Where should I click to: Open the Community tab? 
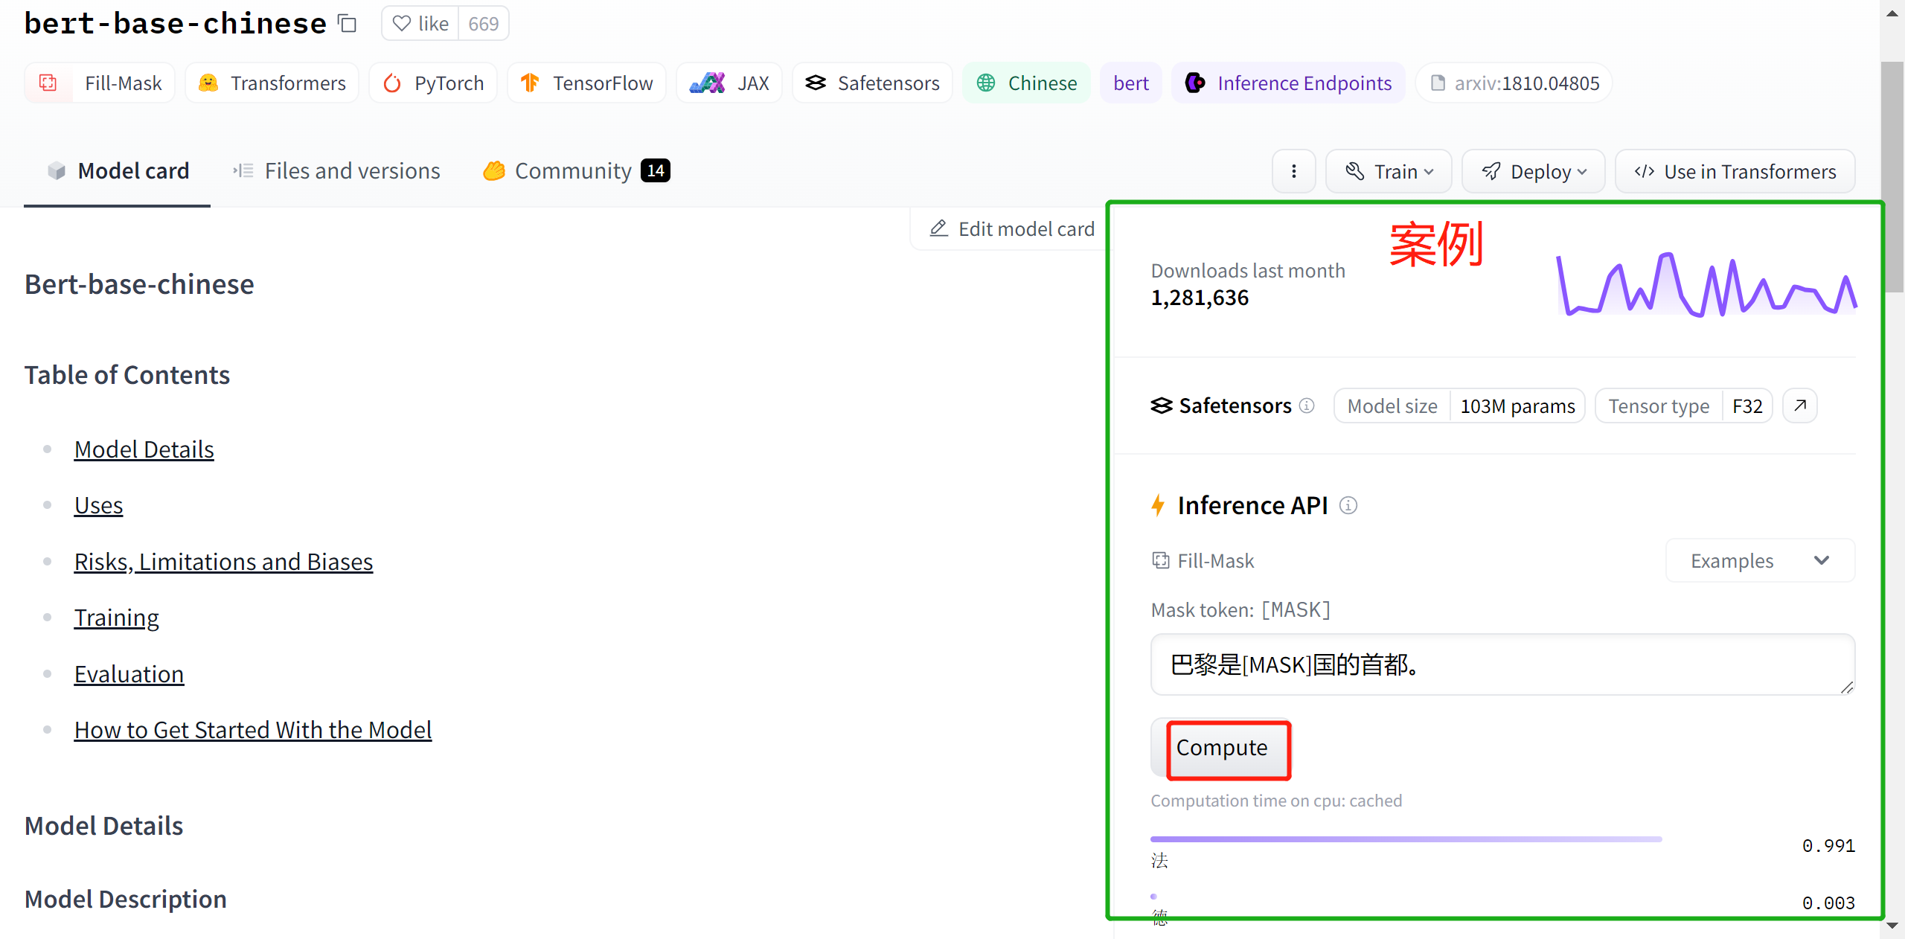point(576,171)
